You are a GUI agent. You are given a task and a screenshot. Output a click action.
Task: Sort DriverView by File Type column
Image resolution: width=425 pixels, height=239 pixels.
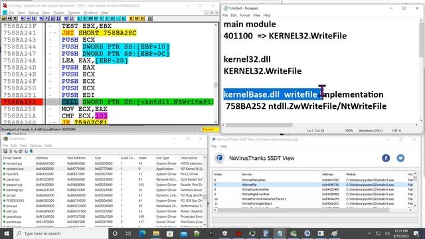[163, 158]
